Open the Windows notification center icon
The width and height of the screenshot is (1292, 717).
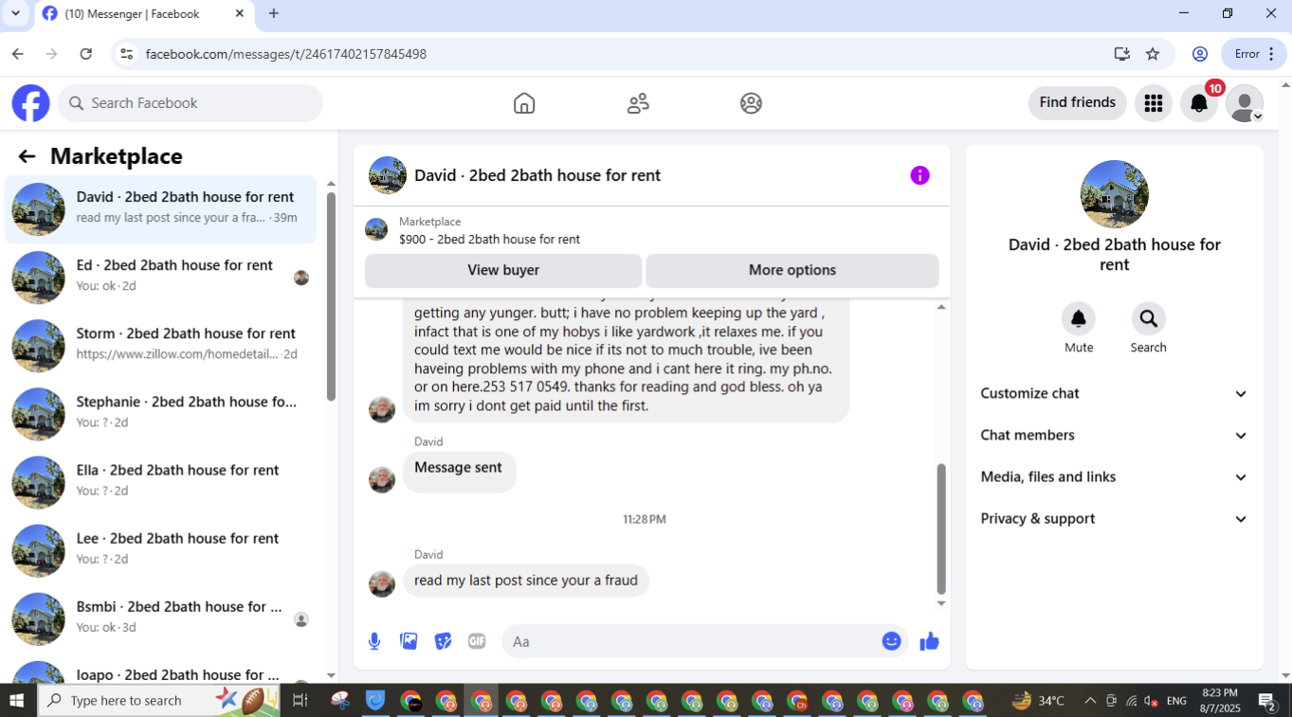[1266, 701]
